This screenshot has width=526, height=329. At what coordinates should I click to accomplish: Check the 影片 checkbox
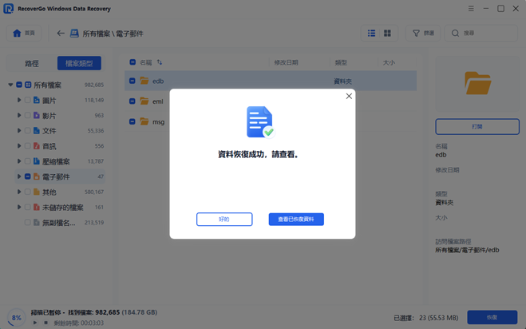click(27, 115)
